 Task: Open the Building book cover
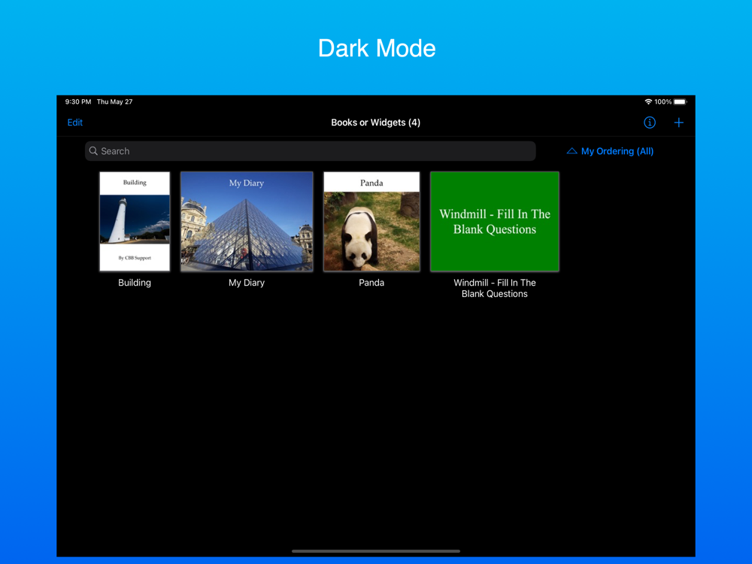(135, 222)
